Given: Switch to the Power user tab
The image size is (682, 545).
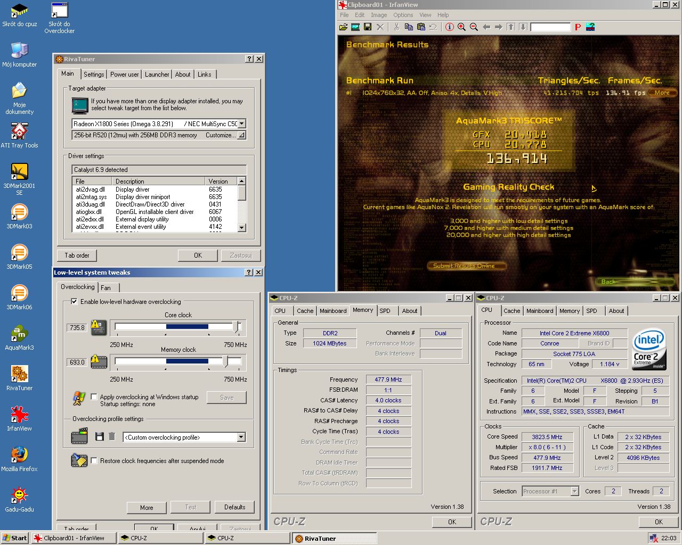Looking at the screenshot, I should pyautogui.click(x=125, y=75).
